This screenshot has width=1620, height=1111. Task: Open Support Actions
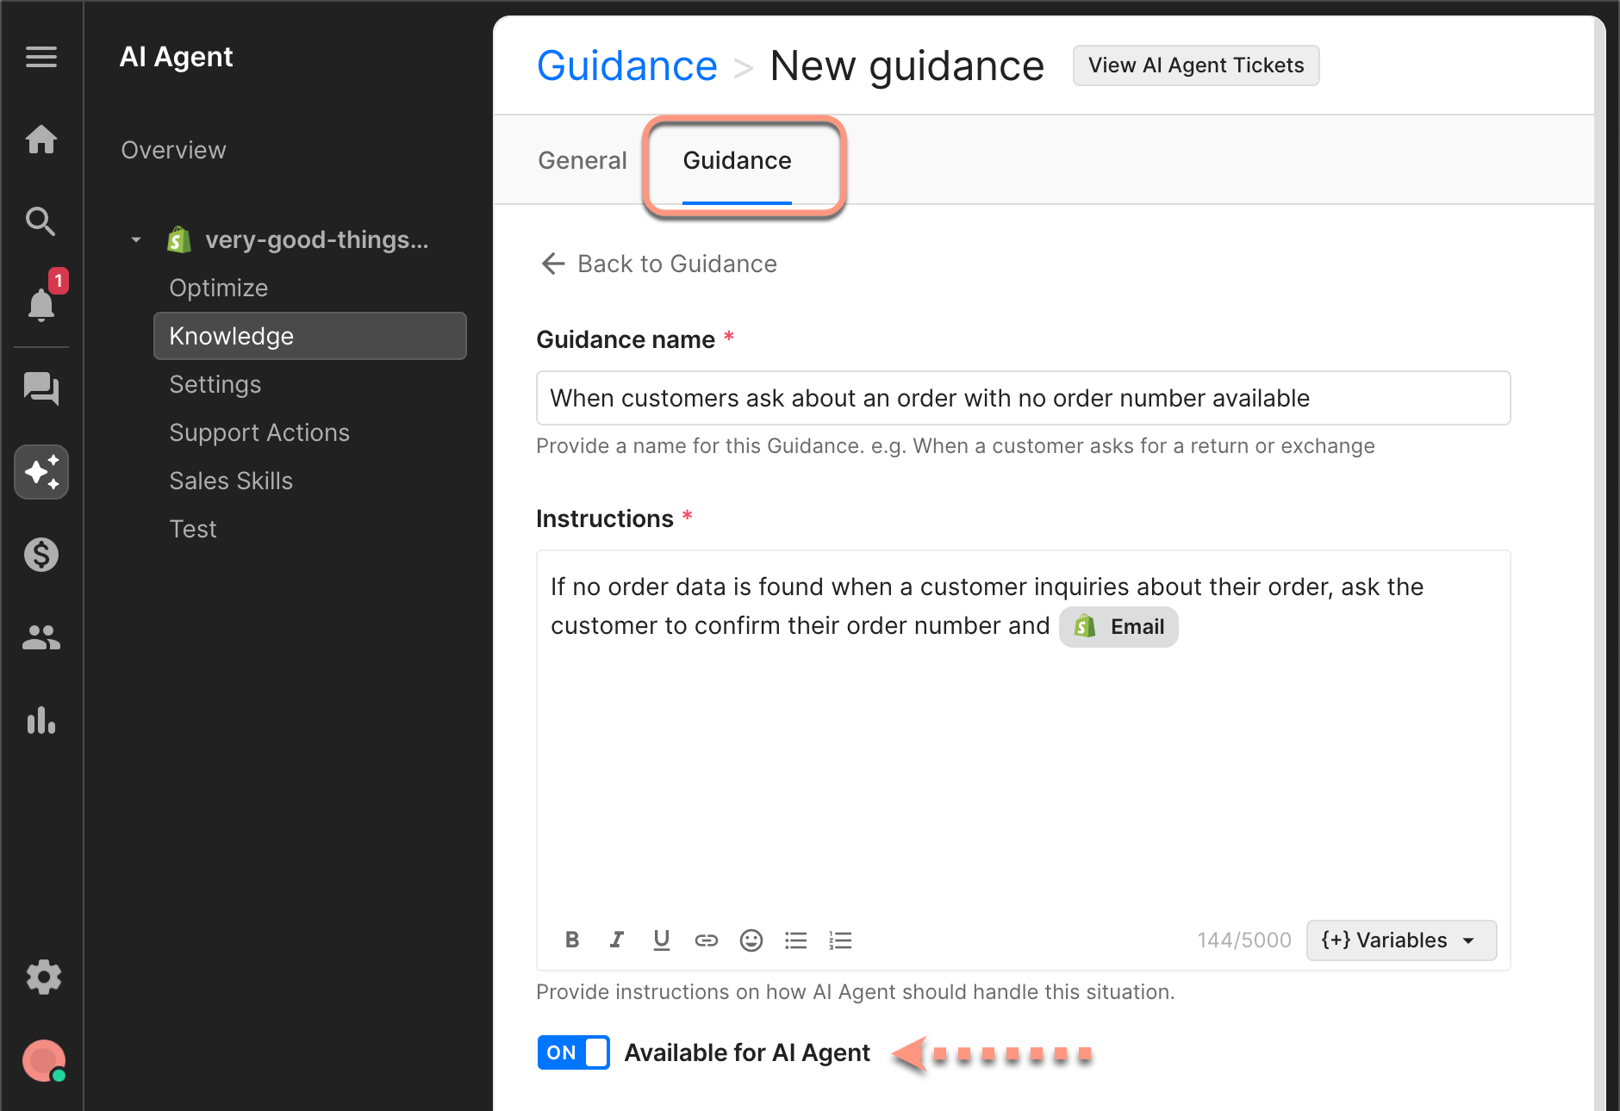tap(259, 432)
